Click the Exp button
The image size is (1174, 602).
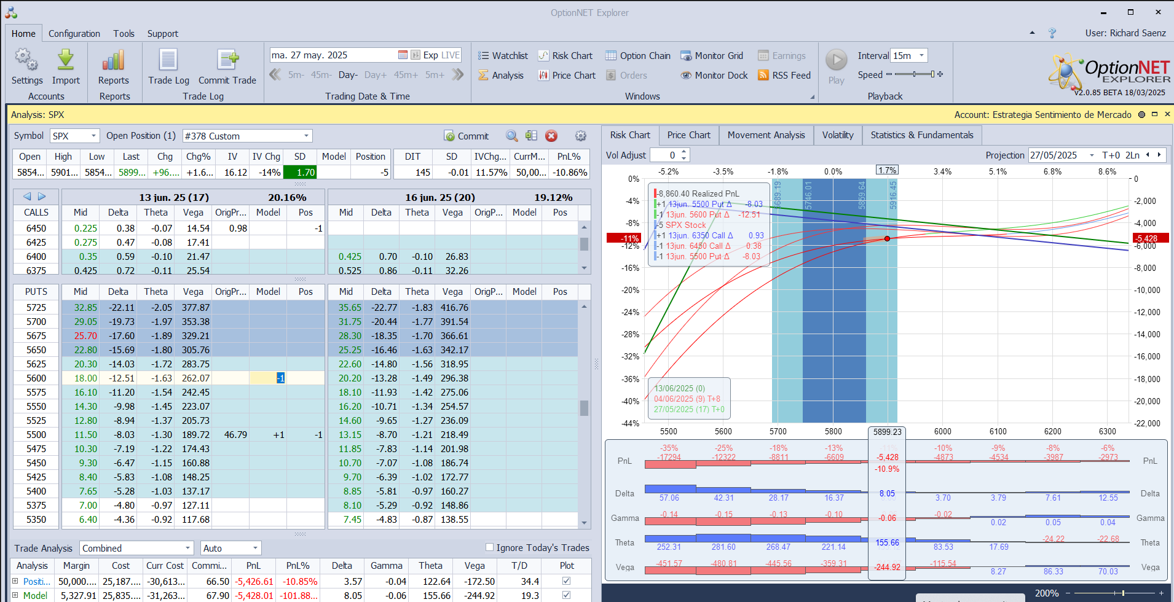[431, 55]
